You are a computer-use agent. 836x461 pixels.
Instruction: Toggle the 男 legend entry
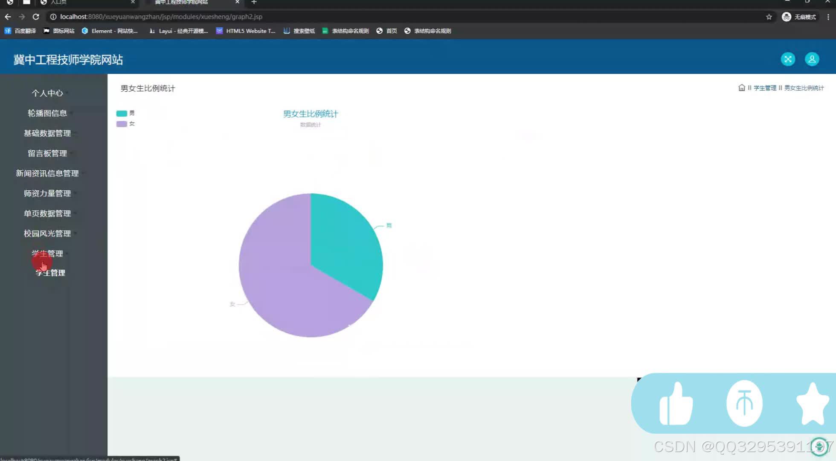pos(125,113)
